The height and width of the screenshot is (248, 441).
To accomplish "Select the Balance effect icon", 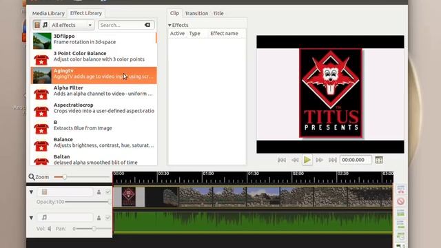I will tap(41, 145).
